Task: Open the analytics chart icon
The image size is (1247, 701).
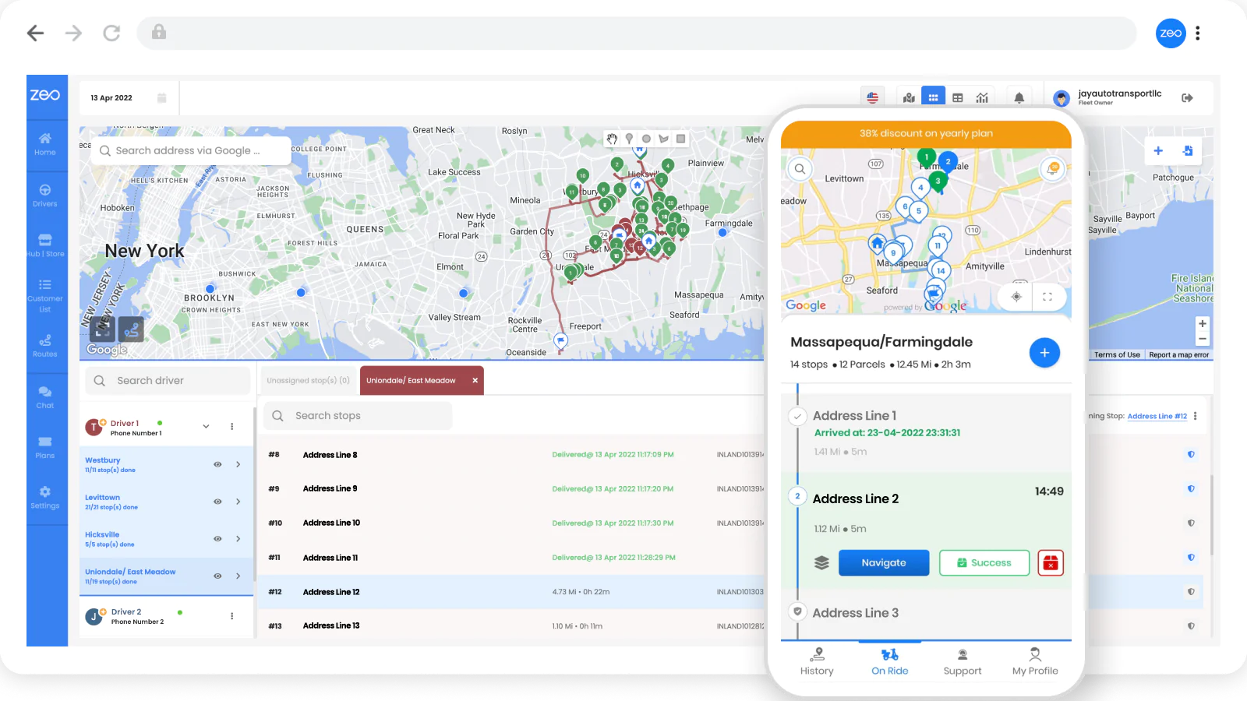Action: click(982, 97)
